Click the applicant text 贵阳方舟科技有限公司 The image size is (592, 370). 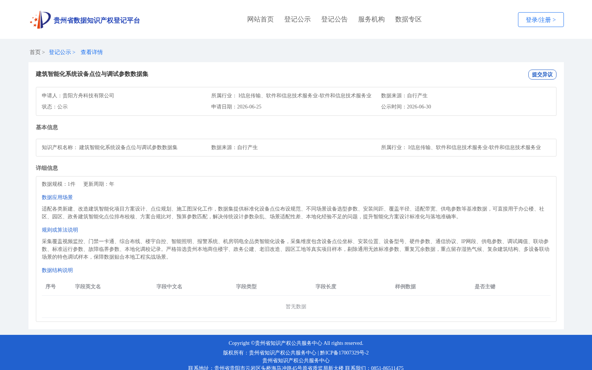88,95
